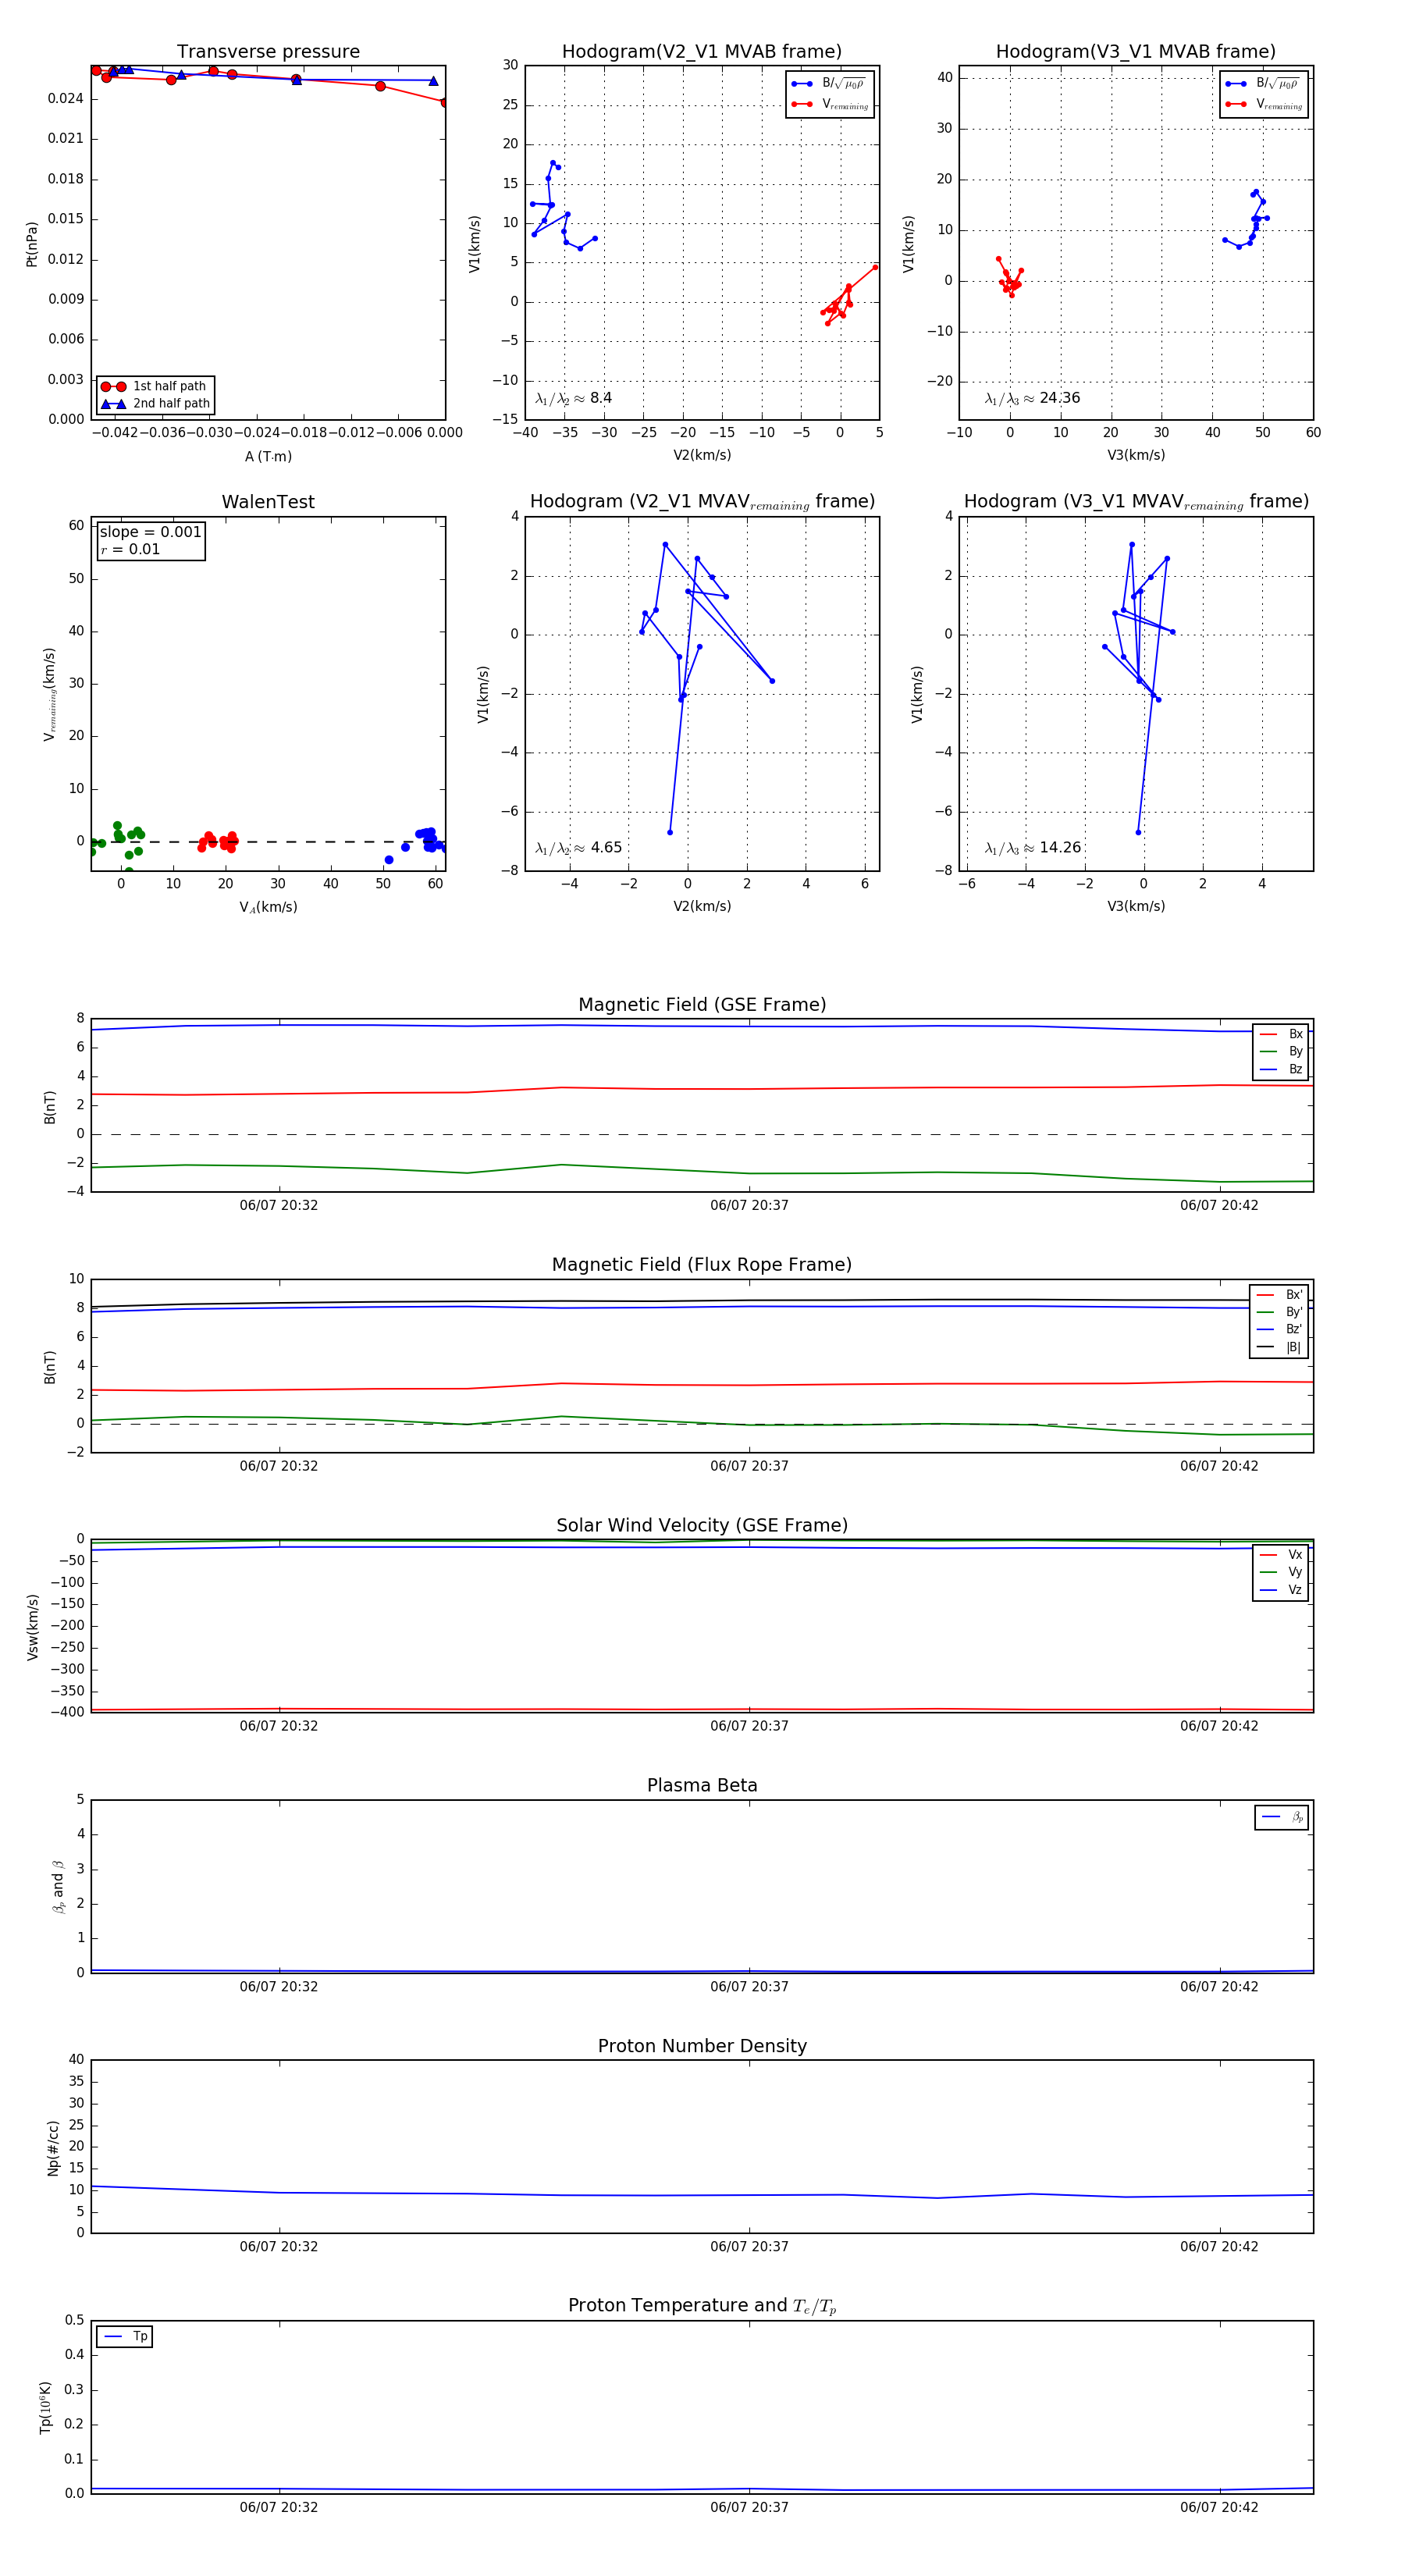Click the eigenvalue ratio "≈ 14.26" annotation
The height and width of the screenshot is (2576, 1405).
[1033, 848]
